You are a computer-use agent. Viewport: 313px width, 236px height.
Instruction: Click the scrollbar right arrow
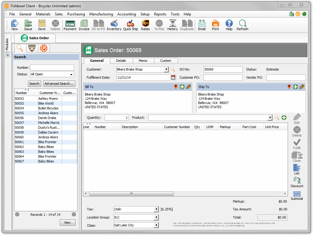pos(285,194)
